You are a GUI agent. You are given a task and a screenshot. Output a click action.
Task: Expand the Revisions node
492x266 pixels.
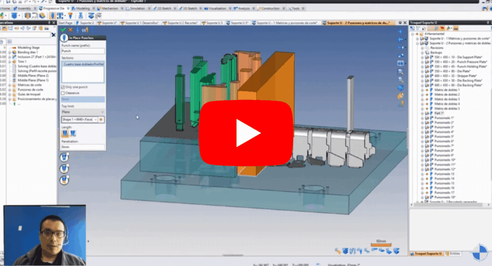point(422,48)
